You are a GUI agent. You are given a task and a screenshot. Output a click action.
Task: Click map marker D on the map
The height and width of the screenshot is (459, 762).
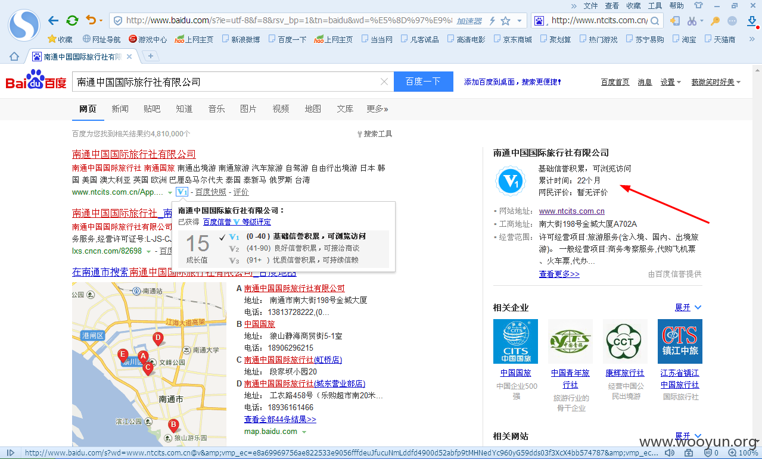click(x=158, y=339)
